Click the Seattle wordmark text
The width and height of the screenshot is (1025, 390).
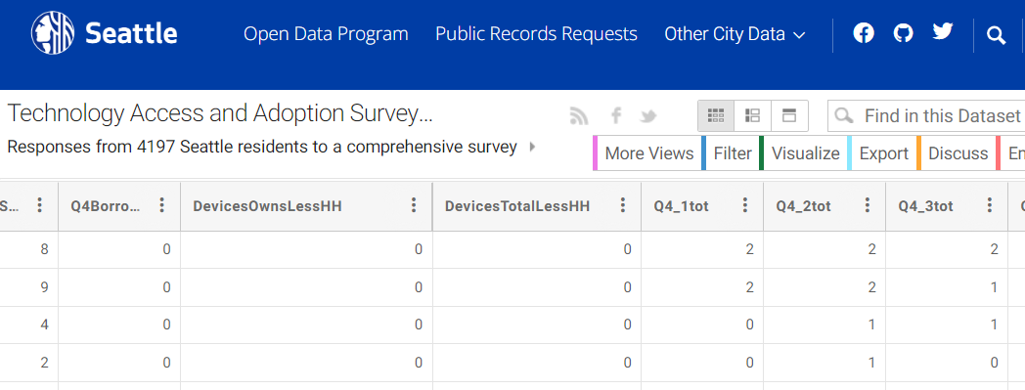(131, 33)
